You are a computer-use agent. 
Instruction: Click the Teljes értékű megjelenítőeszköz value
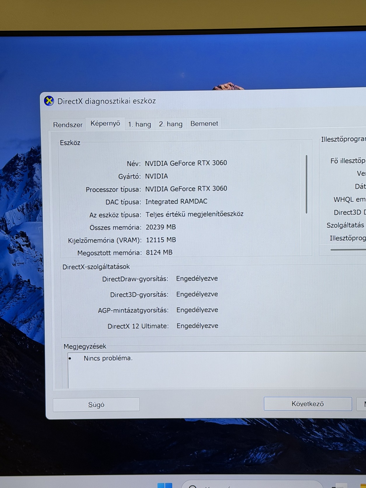coord(194,214)
